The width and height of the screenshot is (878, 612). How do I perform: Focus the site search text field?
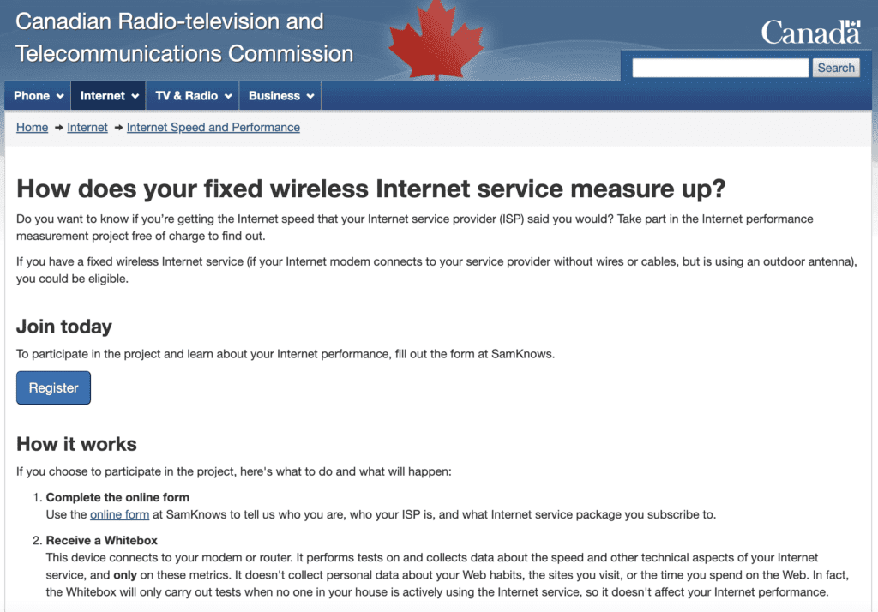click(x=720, y=68)
